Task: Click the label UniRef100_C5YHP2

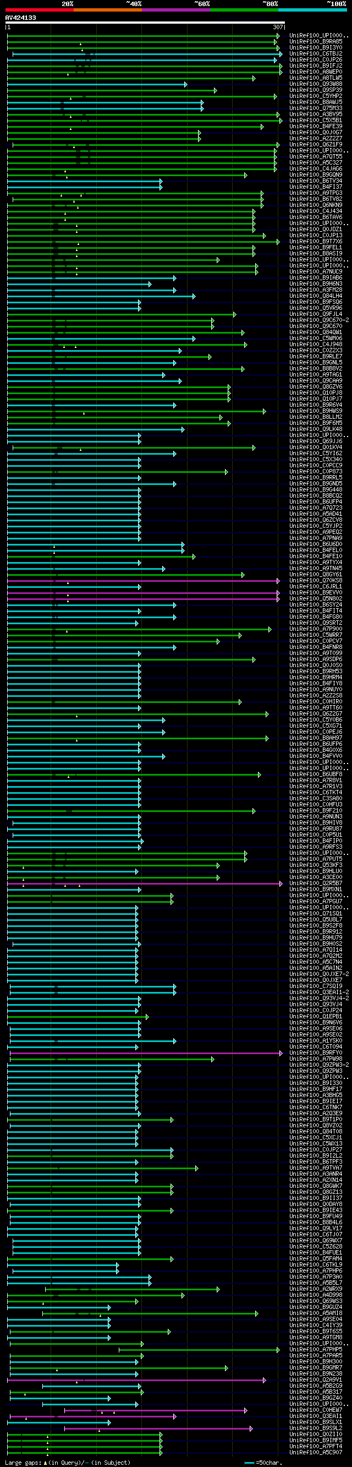Action: pyautogui.click(x=316, y=96)
